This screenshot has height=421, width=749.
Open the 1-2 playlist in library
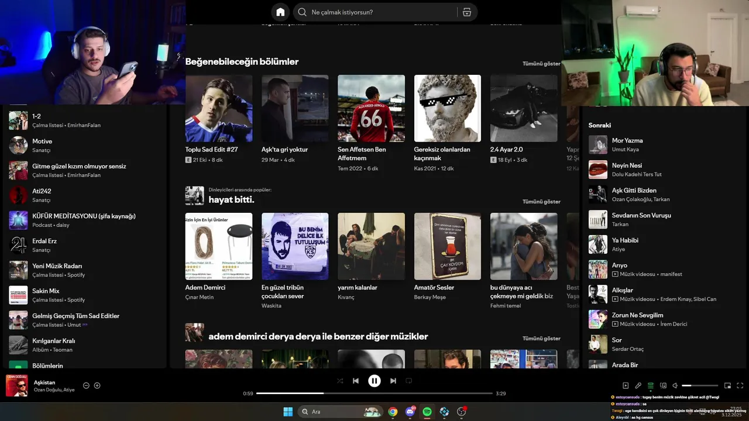click(x=85, y=120)
